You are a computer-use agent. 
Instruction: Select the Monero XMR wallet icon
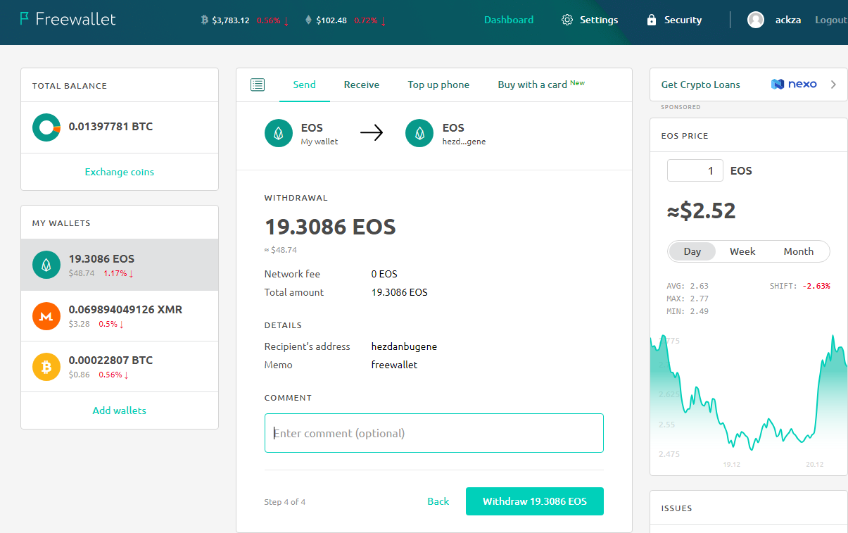(46, 315)
